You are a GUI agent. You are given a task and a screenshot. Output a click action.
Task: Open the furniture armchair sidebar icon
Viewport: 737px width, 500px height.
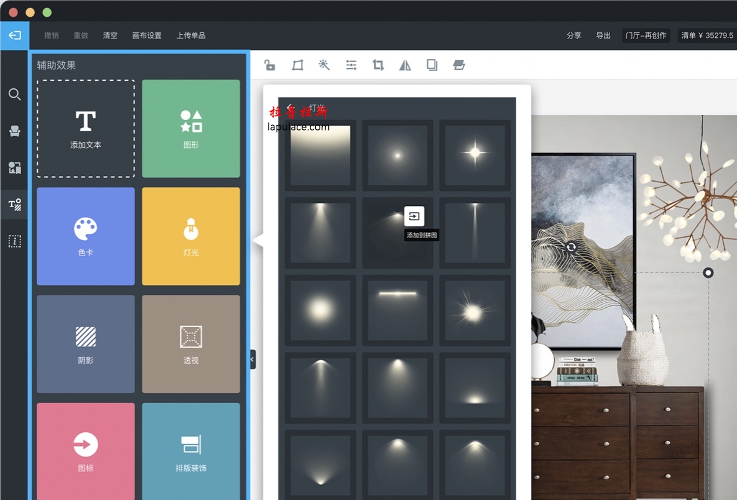[15, 131]
